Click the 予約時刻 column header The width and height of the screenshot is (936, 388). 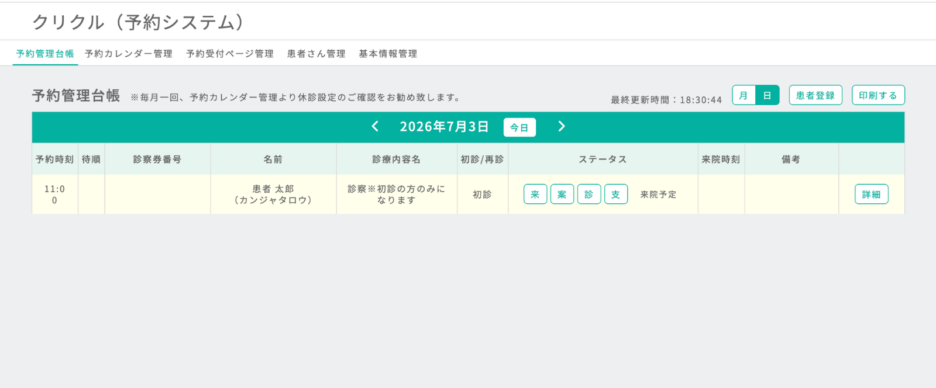coord(55,159)
